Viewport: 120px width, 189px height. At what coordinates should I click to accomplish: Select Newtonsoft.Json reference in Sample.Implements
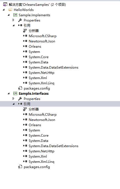tap(42, 41)
